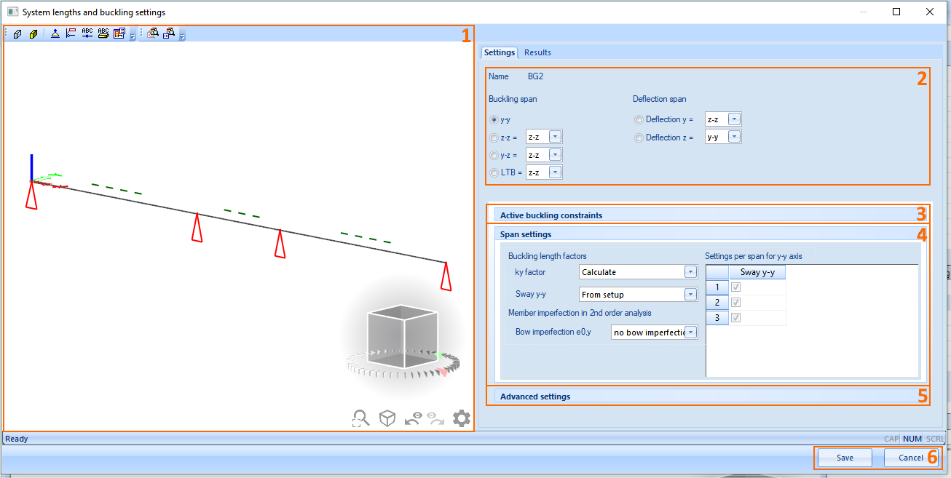Open the ky factor dropdown
Screen dimensions: 951x478
(690, 272)
